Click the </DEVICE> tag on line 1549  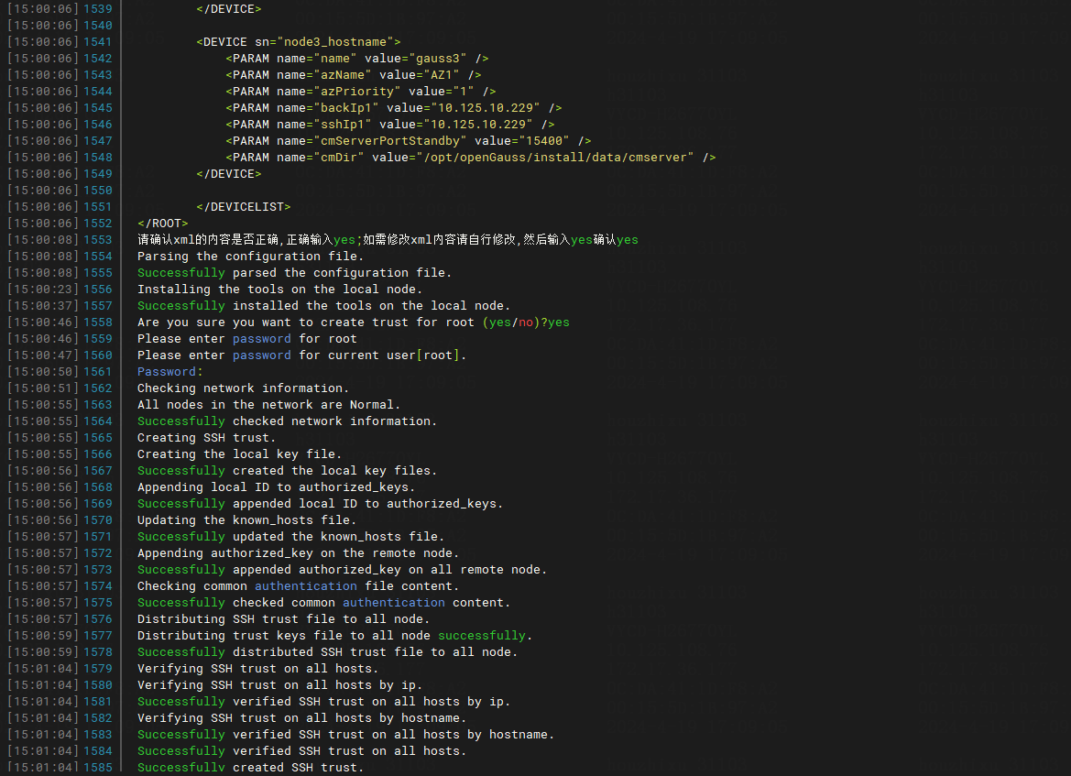(229, 173)
